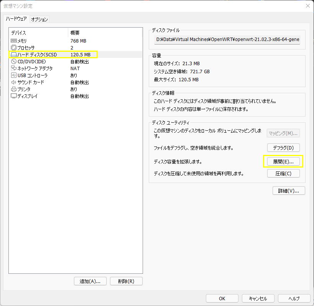The image size is (314, 306).
Task: Click the NAT network summary value
Action: click(75, 69)
